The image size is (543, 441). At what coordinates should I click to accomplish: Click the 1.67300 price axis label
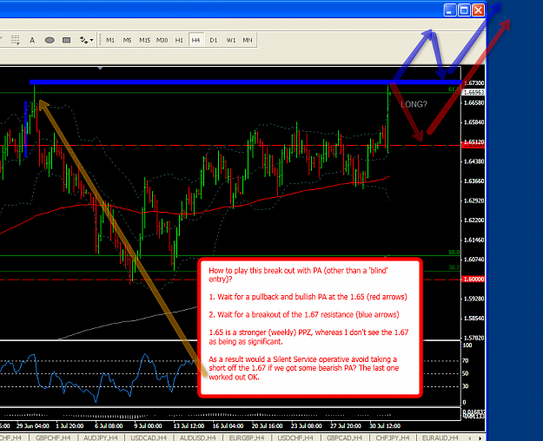coord(473,83)
